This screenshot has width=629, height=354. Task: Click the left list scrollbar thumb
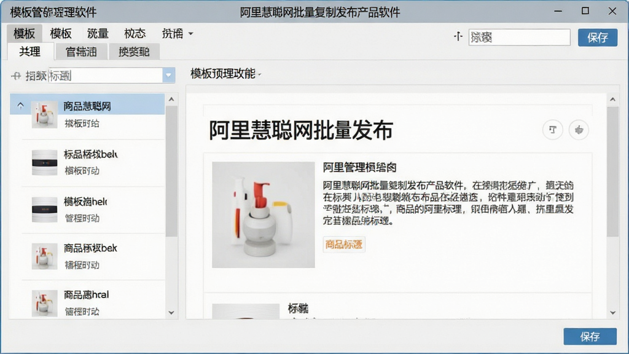tap(171, 171)
